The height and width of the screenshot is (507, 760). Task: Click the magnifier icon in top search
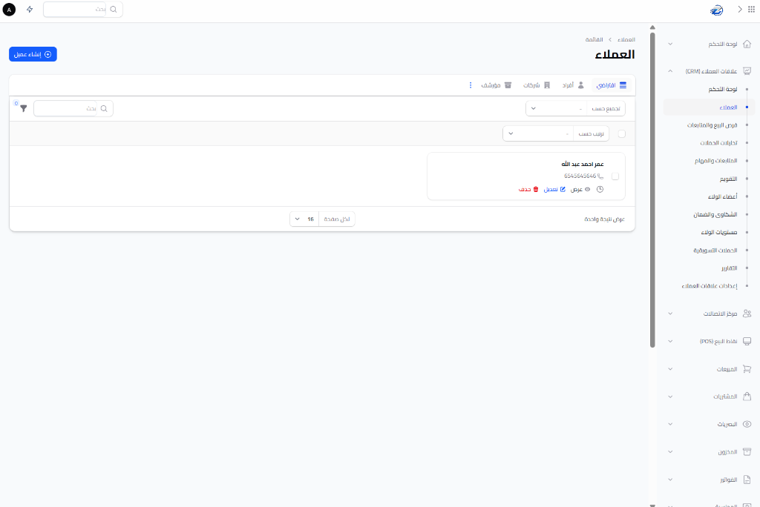114,9
